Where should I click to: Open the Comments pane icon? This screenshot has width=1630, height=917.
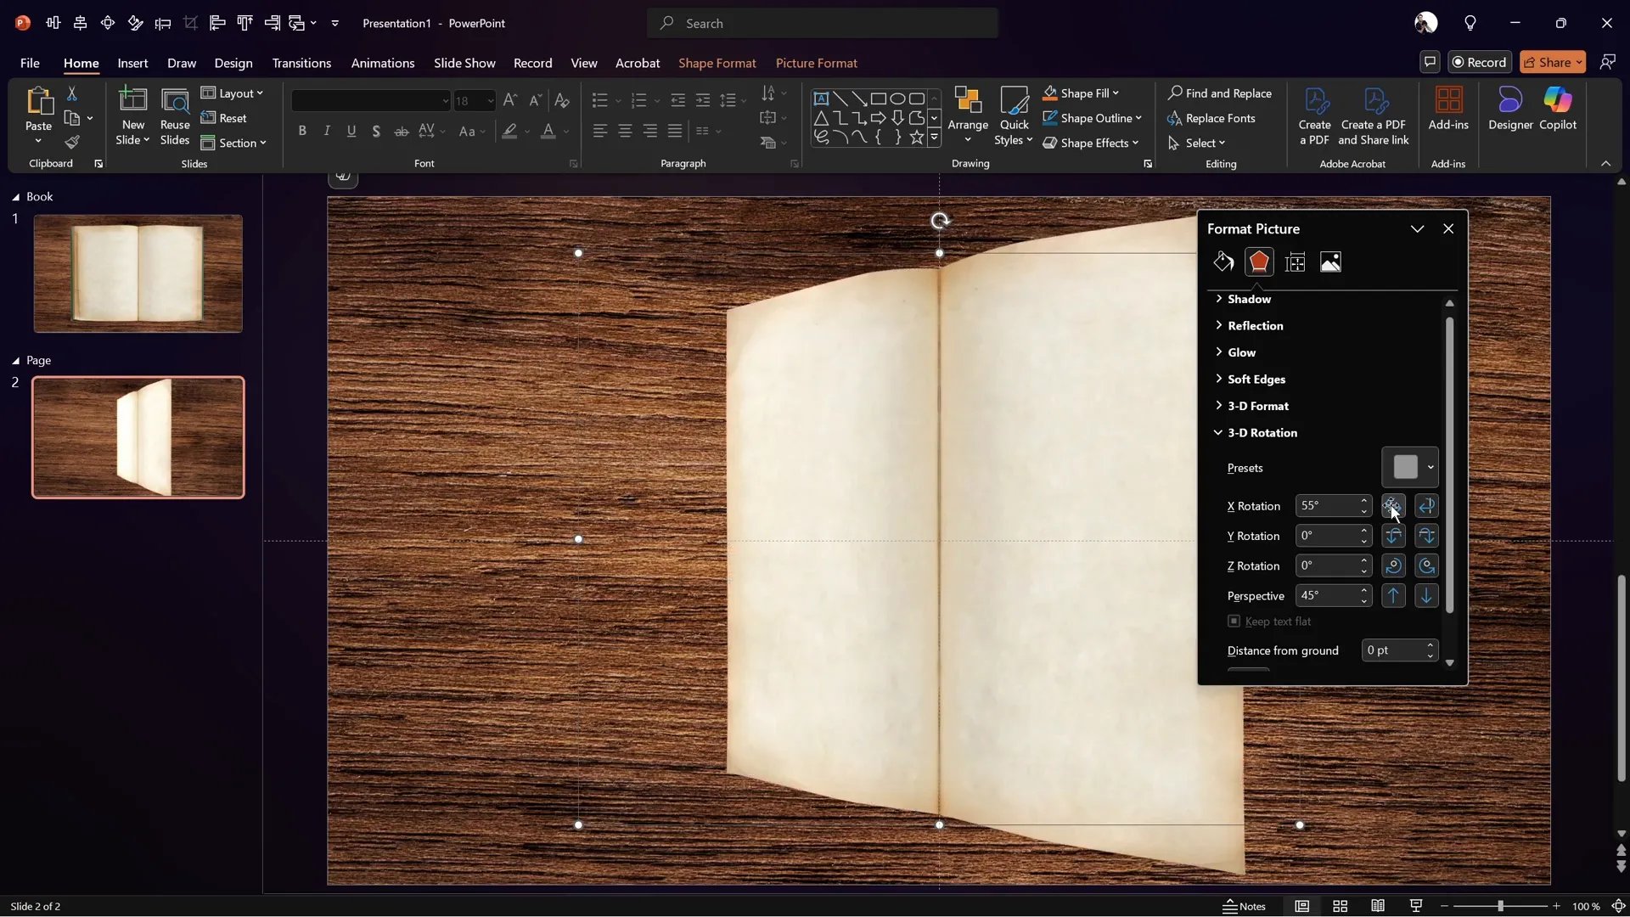(x=1430, y=62)
